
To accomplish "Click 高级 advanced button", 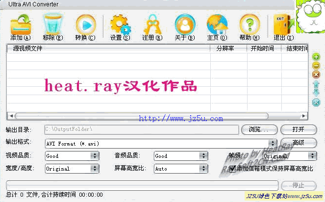I will (x=299, y=143).
